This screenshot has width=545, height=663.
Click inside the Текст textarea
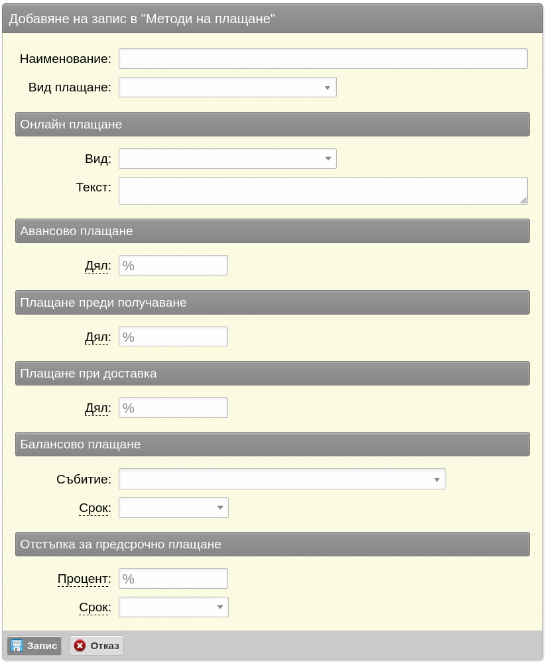point(324,191)
